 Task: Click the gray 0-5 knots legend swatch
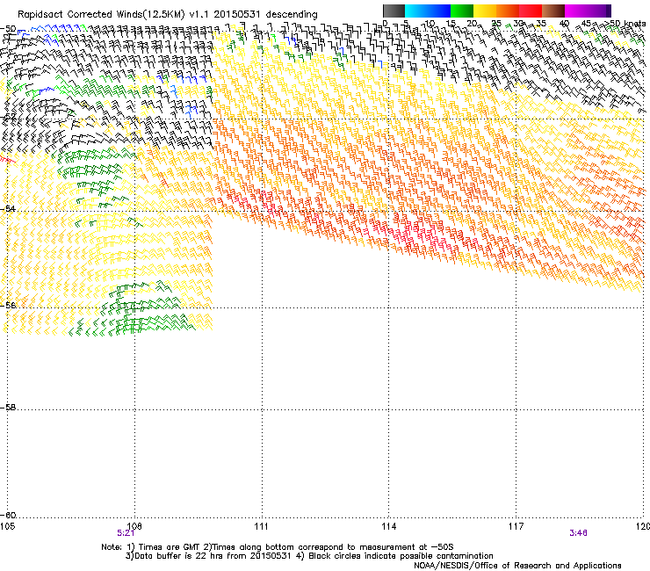[394, 11]
